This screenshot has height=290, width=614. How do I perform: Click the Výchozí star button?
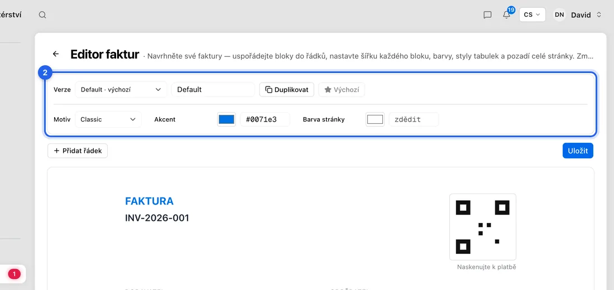click(342, 90)
